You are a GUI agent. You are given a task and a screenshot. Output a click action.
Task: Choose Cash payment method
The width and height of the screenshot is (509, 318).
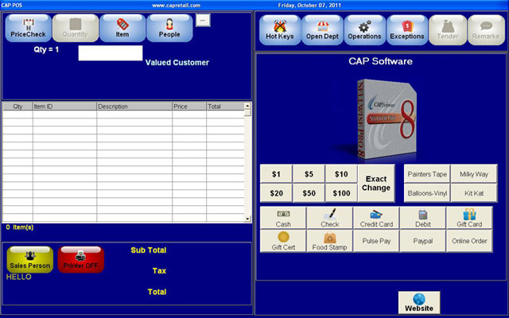tap(283, 219)
